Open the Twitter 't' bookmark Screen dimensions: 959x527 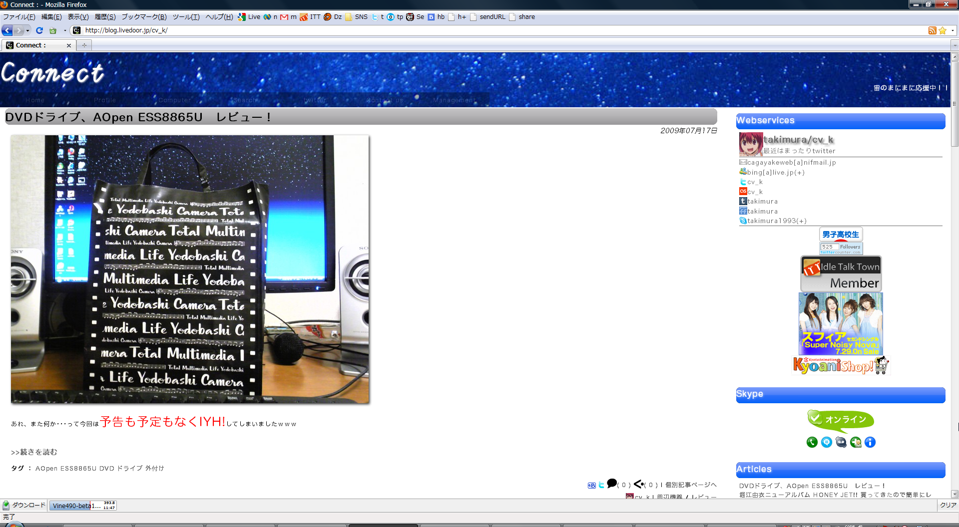click(x=378, y=17)
